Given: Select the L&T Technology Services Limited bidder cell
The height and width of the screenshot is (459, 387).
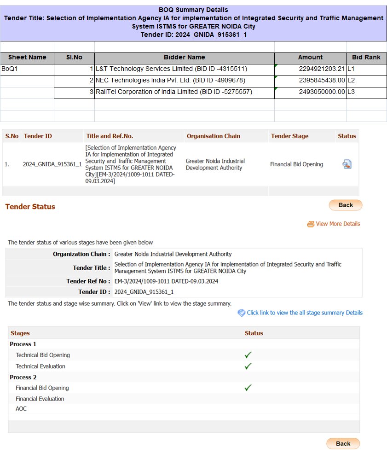Looking at the screenshot, I should point(184,70).
